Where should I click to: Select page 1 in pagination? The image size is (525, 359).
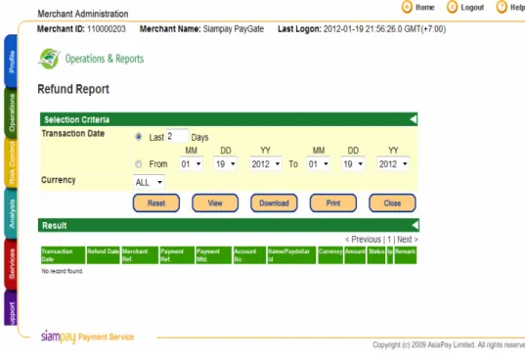click(389, 240)
